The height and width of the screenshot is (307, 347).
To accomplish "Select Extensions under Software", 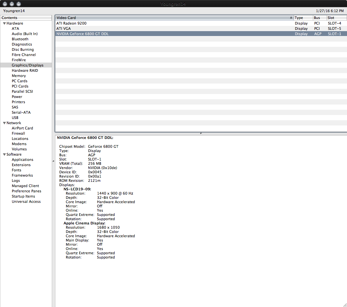I will pyautogui.click(x=21, y=165).
